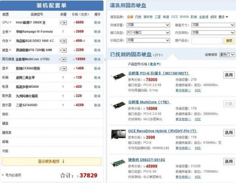Filter brands by 希捷

pos(166,17)
